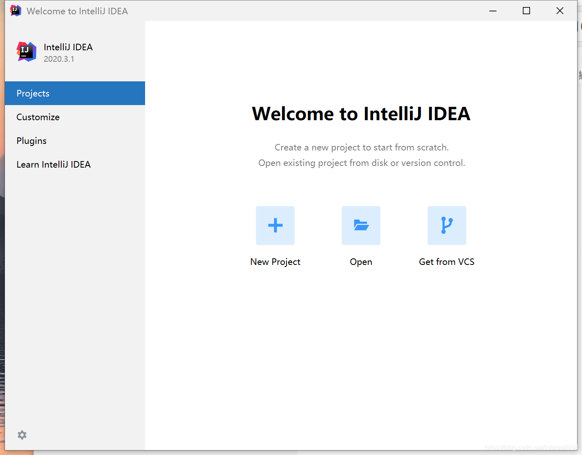Open the settings gear menu
This screenshot has height=455, width=582.
coord(22,435)
